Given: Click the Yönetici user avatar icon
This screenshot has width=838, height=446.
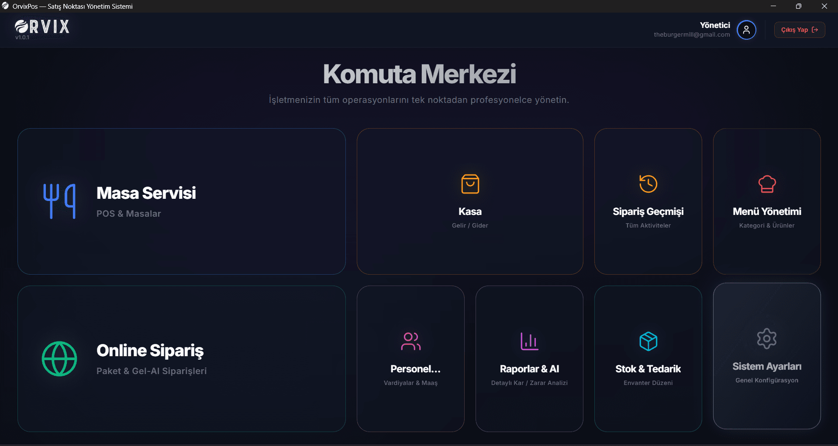Looking at the screenshot, I should (x=746, y=30).
